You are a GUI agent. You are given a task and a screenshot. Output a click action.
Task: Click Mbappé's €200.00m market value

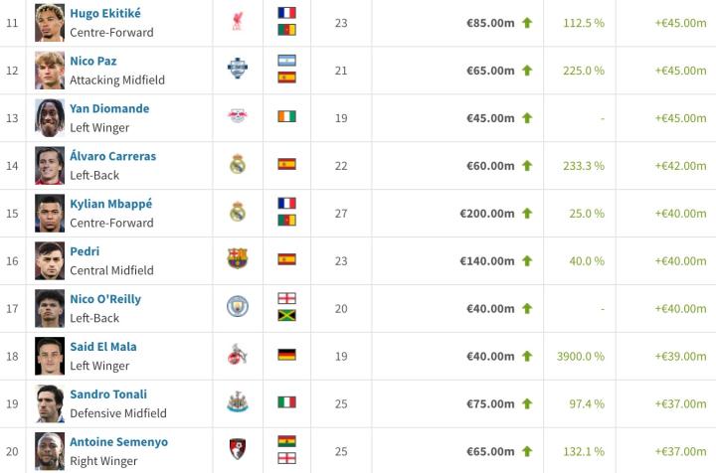click(486, 213)
